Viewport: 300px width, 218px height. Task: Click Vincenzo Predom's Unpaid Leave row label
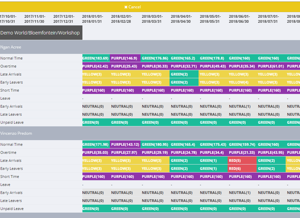(12, 209)
